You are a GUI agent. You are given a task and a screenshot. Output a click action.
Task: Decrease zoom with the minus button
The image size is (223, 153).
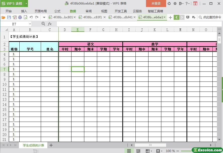pos(177,151)
